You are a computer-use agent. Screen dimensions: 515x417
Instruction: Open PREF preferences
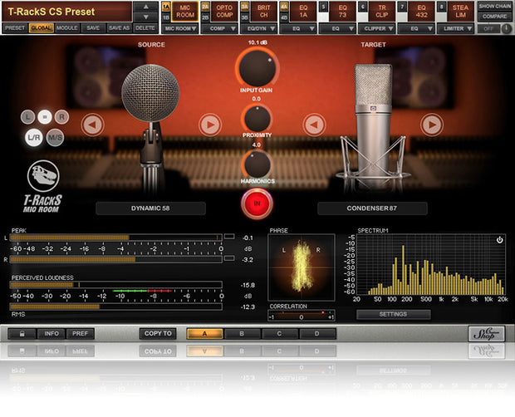coord(80,334)
